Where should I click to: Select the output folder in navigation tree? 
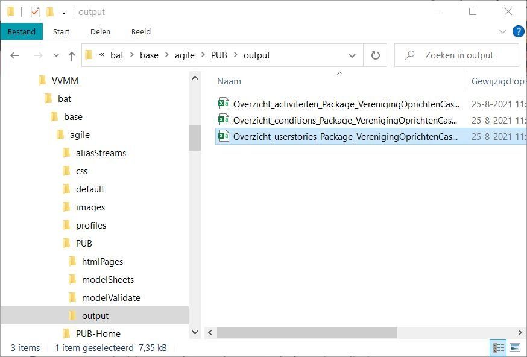tap(95, 316)
